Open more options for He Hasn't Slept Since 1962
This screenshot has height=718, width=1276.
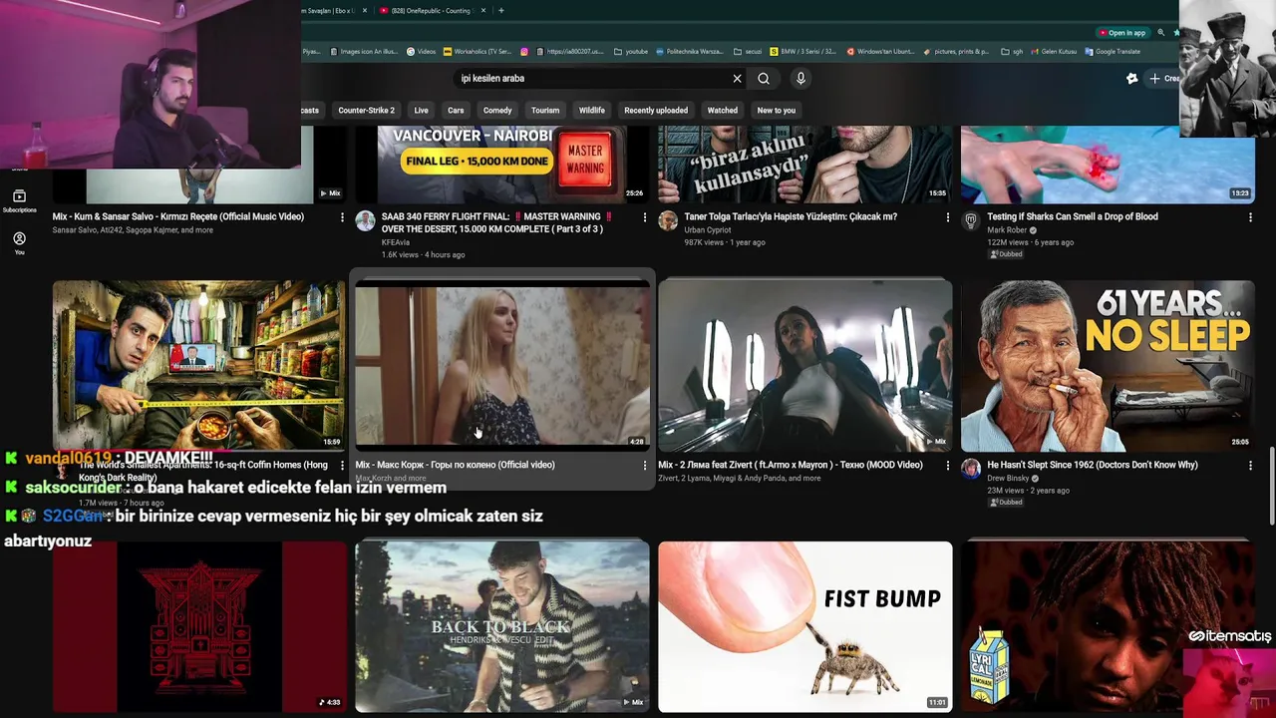point(1251,466)
